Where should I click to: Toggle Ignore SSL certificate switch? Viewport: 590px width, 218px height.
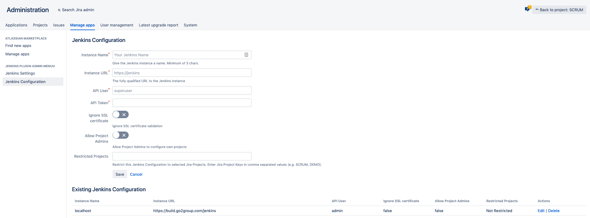[x=121, y=115]
